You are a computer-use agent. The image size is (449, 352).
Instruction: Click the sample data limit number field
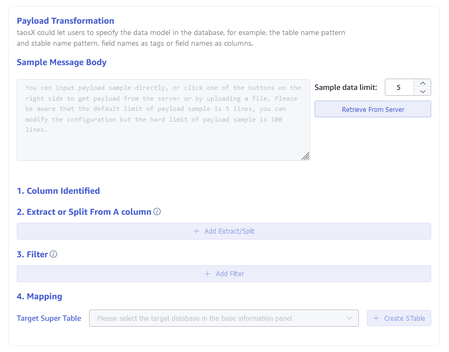coord(399,87)
